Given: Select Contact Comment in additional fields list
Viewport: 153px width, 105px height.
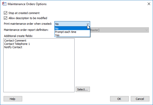Looking at the screenshot, I should [15, 41].
